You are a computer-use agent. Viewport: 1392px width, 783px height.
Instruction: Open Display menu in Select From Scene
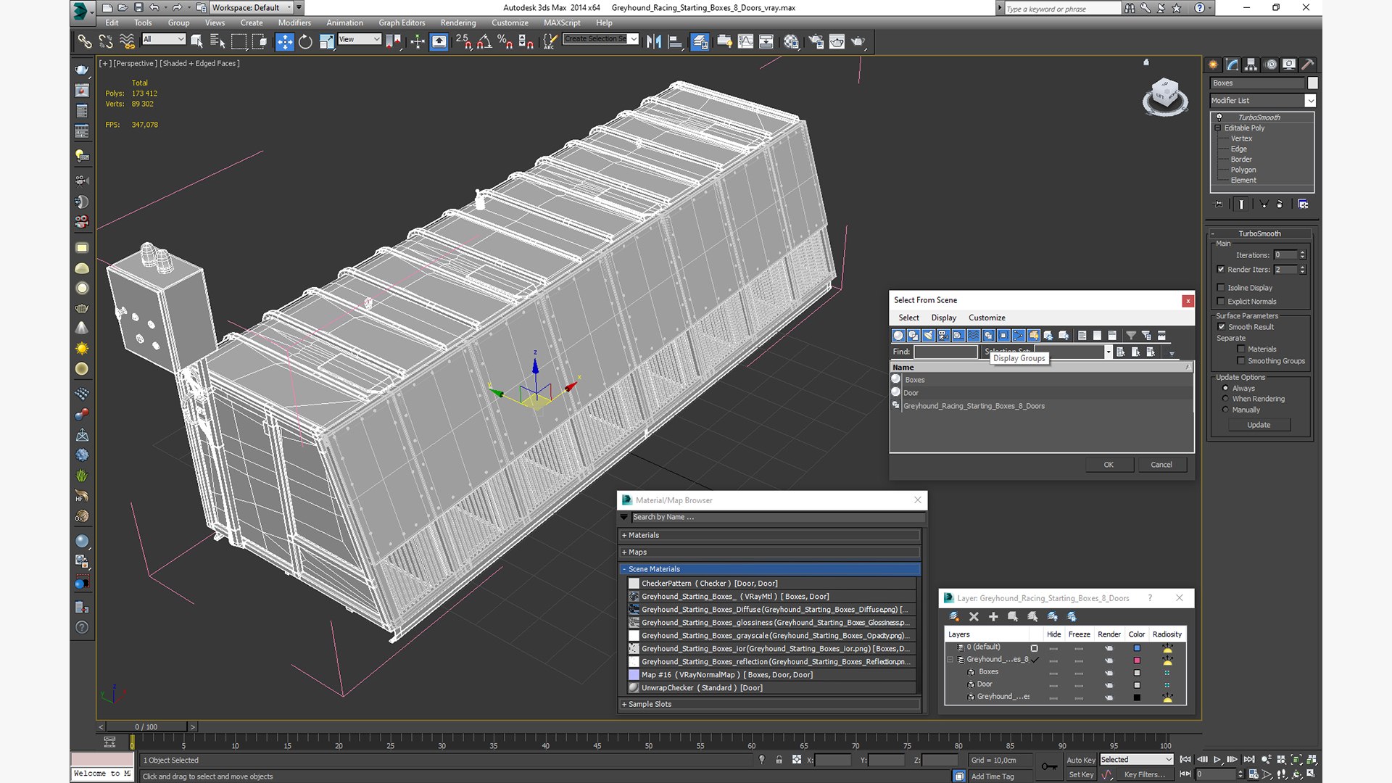(x=943, y=318)
